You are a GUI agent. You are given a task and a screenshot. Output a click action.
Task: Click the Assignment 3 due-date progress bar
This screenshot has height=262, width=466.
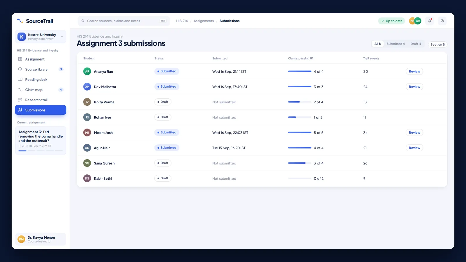(x=40, y=151)
